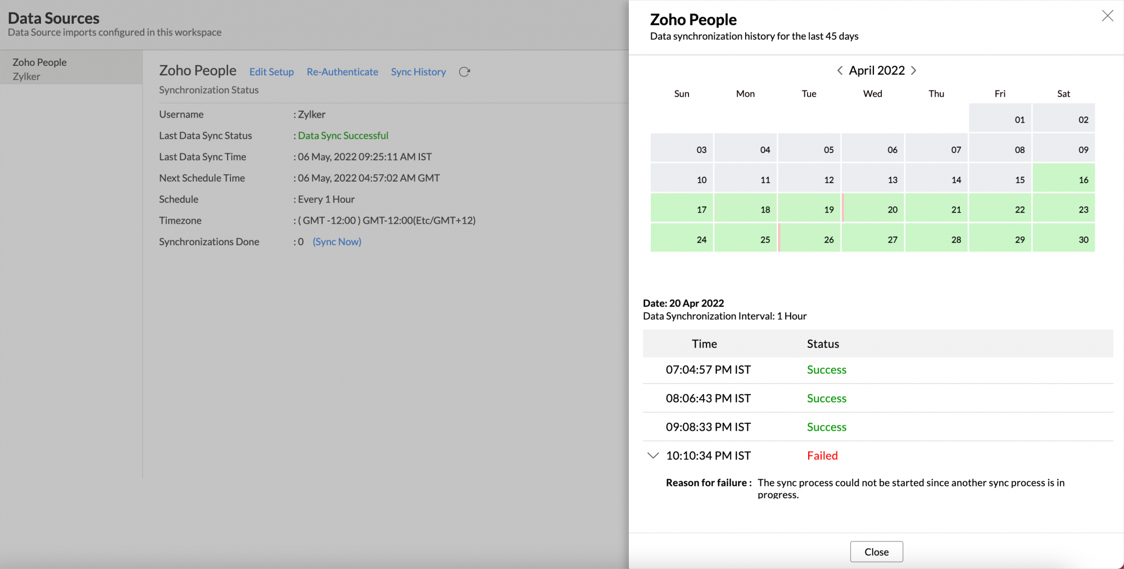
Task: Collapse the 10:10:34 PM failure details
Action: pos(652,455)
